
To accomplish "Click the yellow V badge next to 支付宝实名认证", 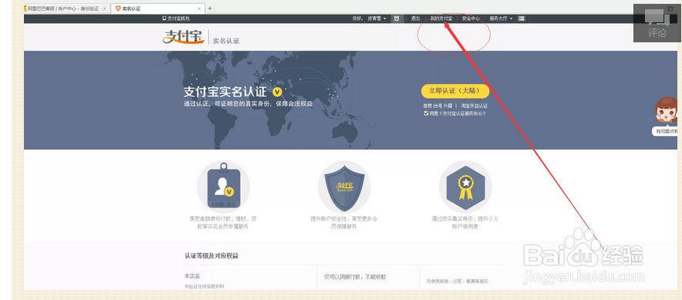I will (x=277, y=92).
